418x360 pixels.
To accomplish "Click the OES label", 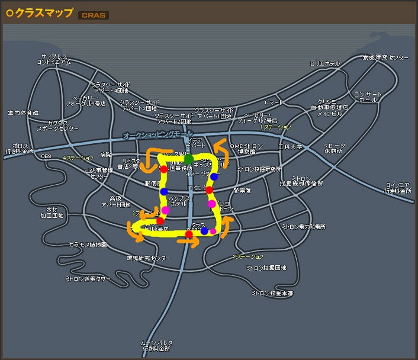I will coord(46,156).
